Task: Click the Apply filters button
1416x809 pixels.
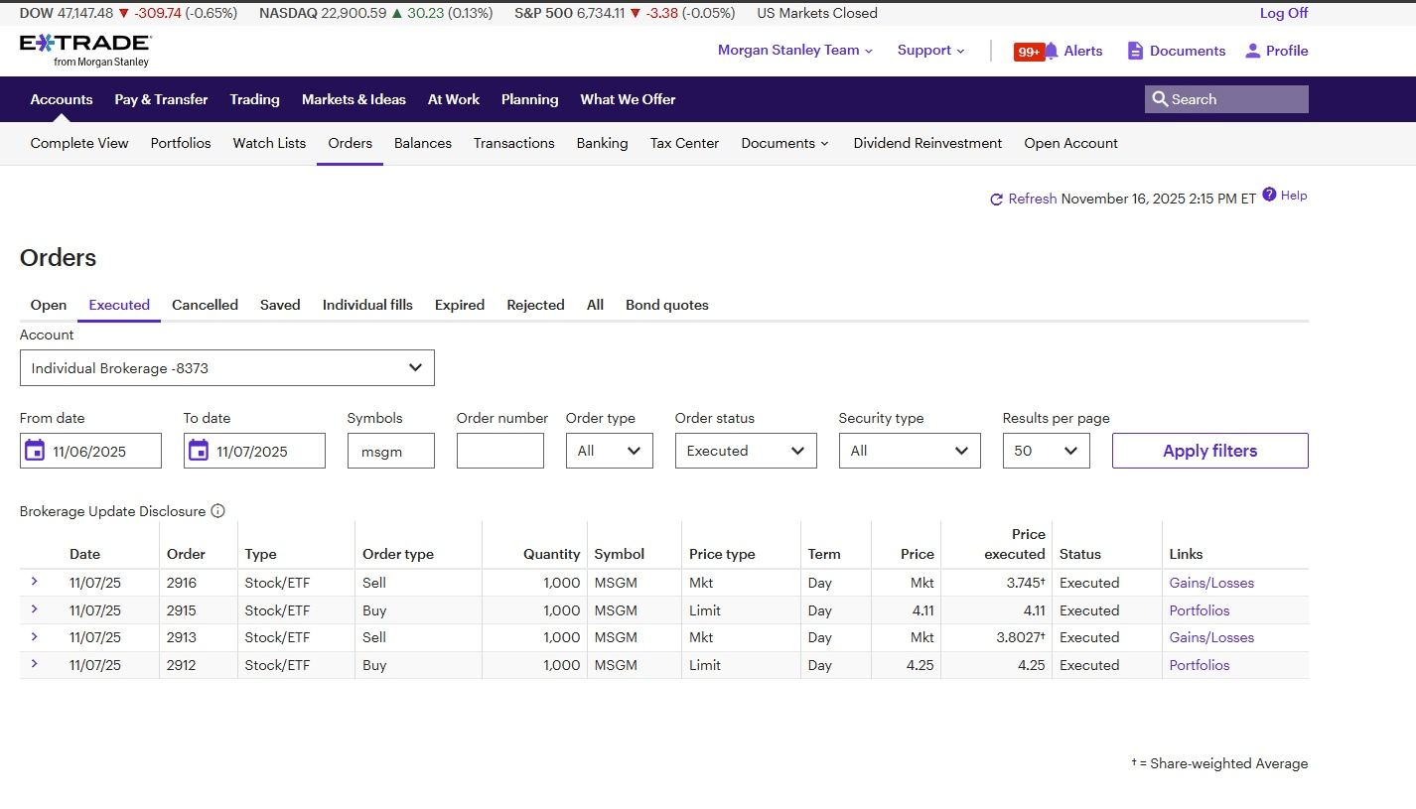Action: click(x=1209, y=451)
